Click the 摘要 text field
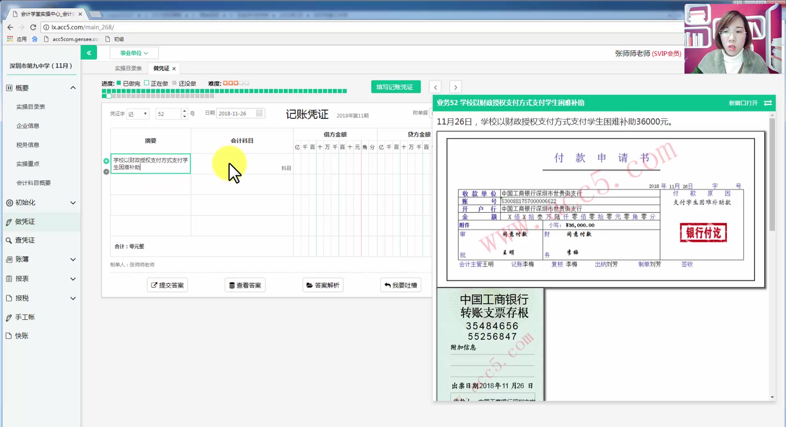 (150, 164)
